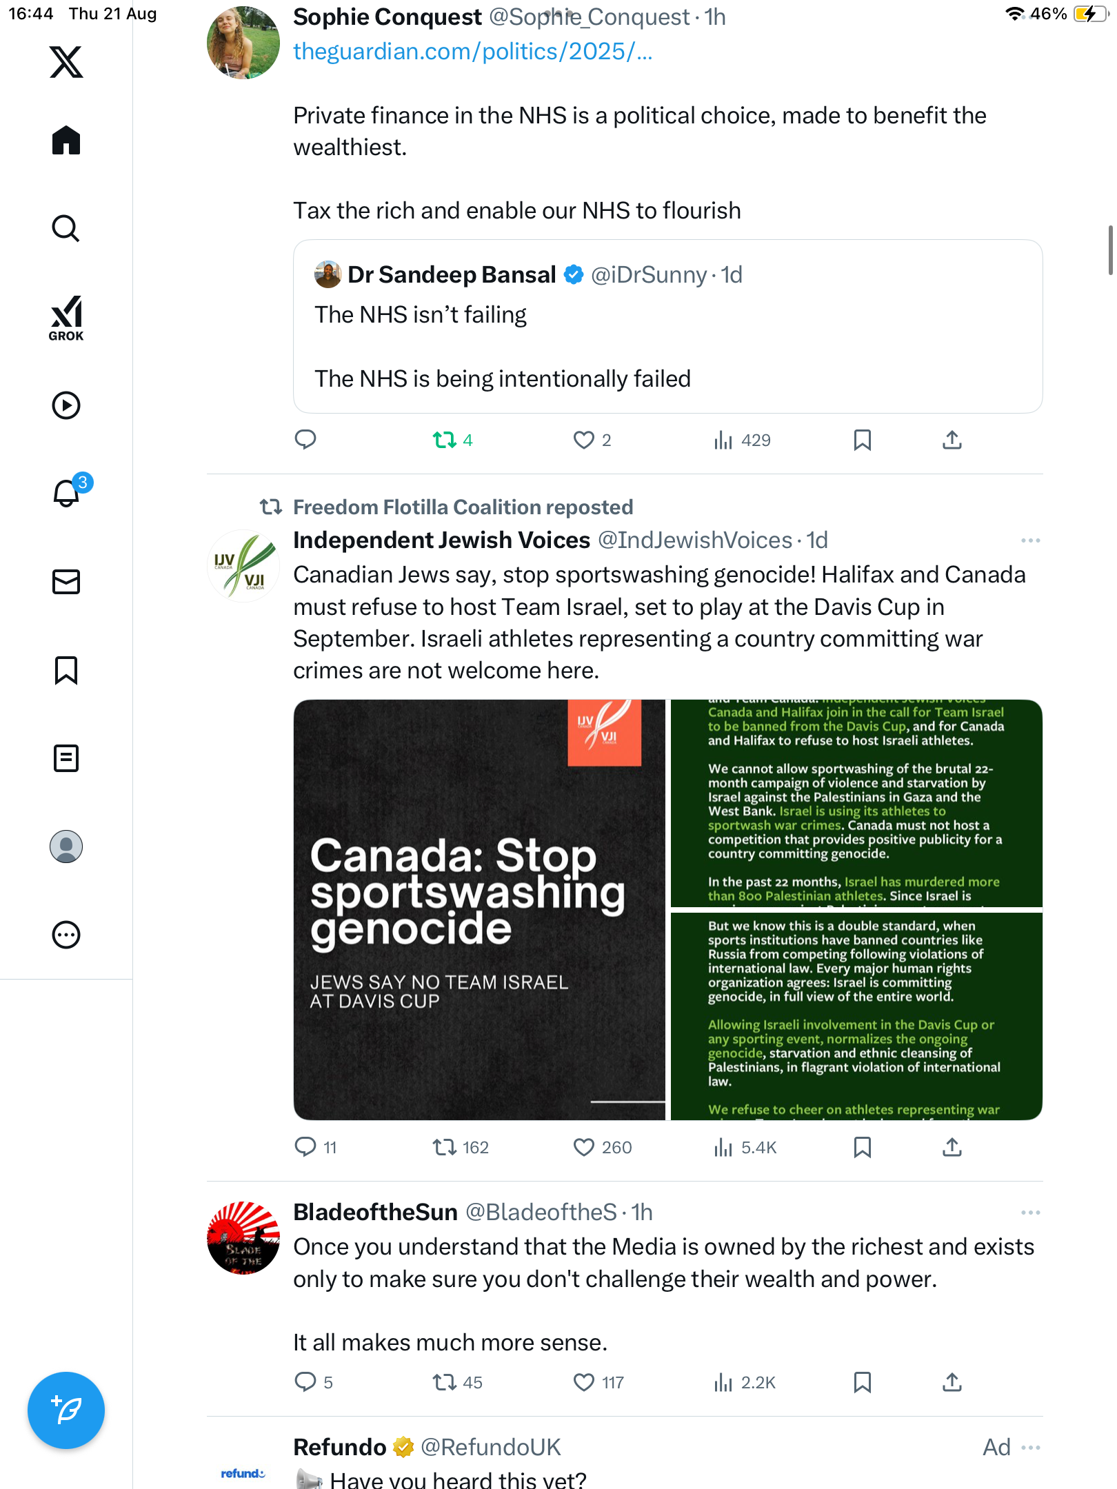Viewport: 1117px width, 1489px height.
Task: Open Messages envelope in sidebar
Action: click(66, 582)
